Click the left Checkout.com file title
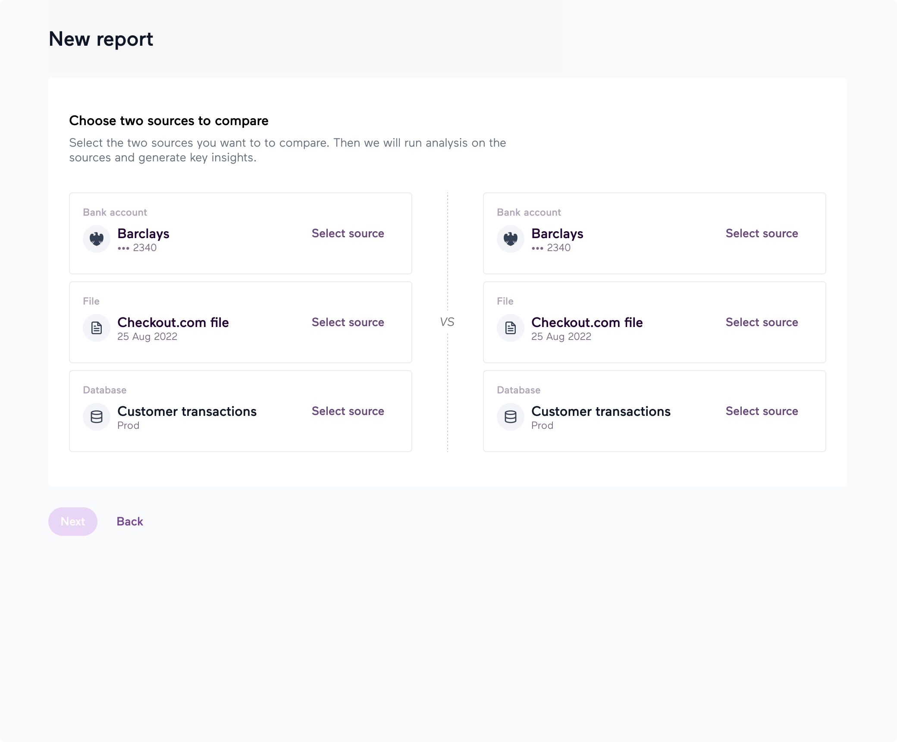The width and height of the screenshot is (897, 742). click(x=173, y=323)
